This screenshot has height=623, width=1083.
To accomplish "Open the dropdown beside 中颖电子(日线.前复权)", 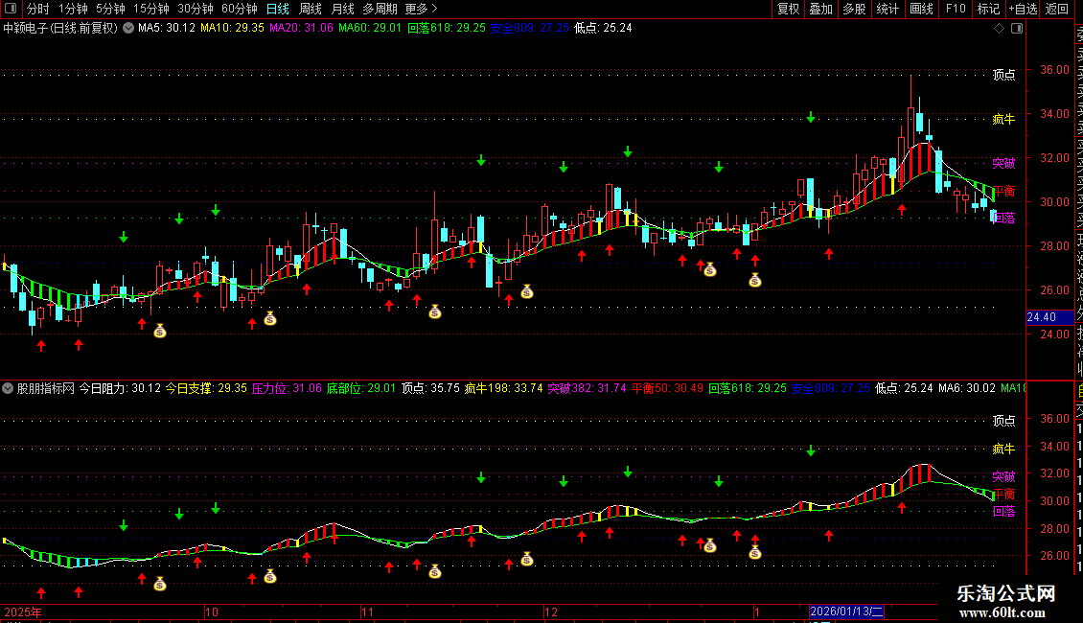I will tap(128, 29).
